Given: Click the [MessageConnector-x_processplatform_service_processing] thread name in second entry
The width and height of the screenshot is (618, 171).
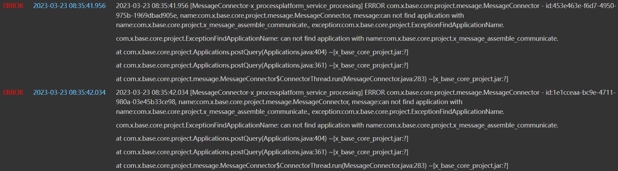Looking at the screenshot, I should coord(277,93).
